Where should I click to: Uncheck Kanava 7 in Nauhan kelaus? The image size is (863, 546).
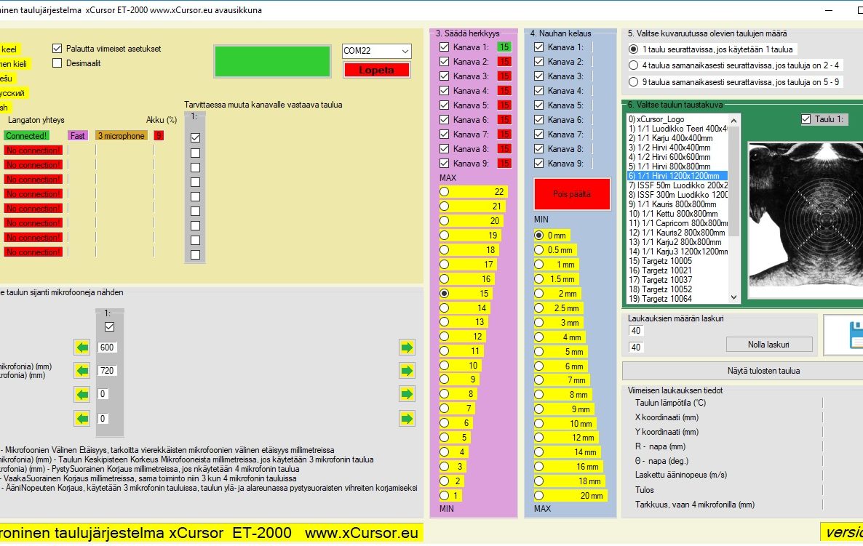[x=538, y=135]
